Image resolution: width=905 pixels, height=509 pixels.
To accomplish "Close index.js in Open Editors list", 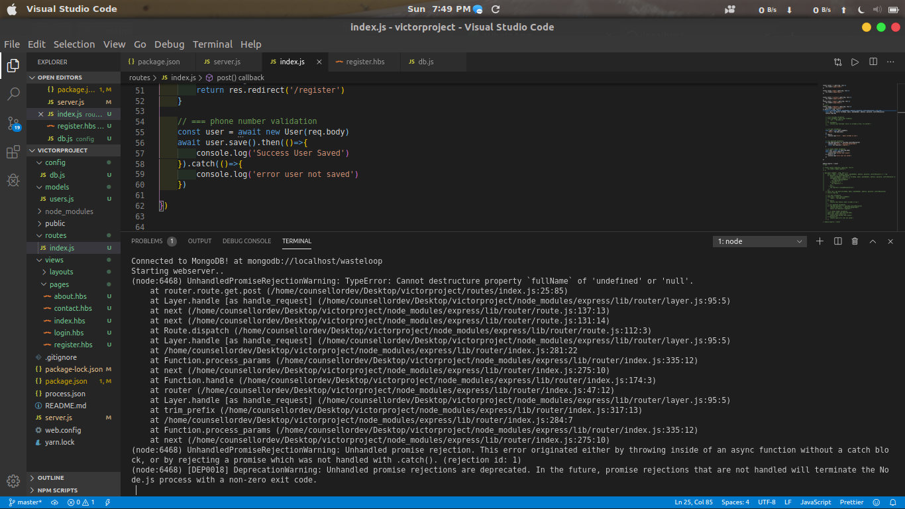I will coord(41,114).
